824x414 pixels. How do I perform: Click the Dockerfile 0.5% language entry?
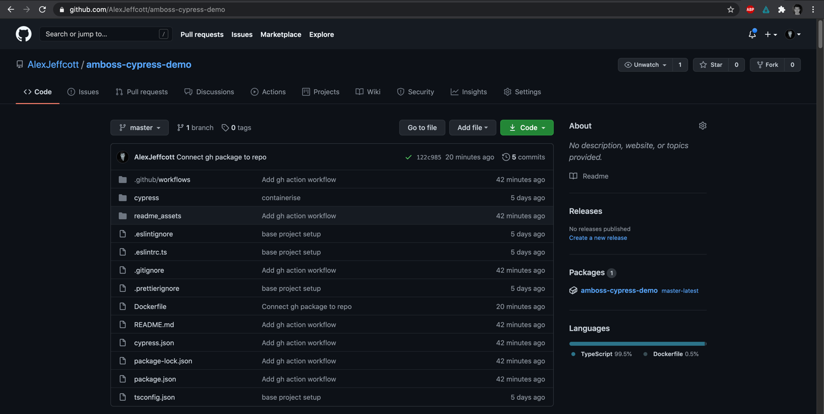[670, 354]
